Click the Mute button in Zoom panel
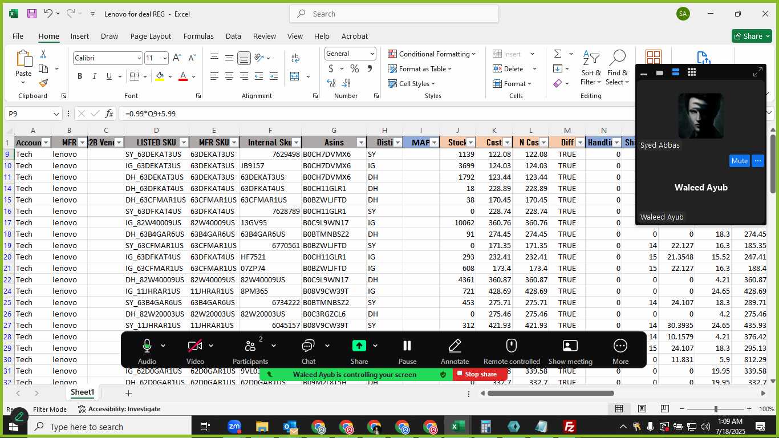The width and height of the screenshot is (779, 438). click(739, 161)
